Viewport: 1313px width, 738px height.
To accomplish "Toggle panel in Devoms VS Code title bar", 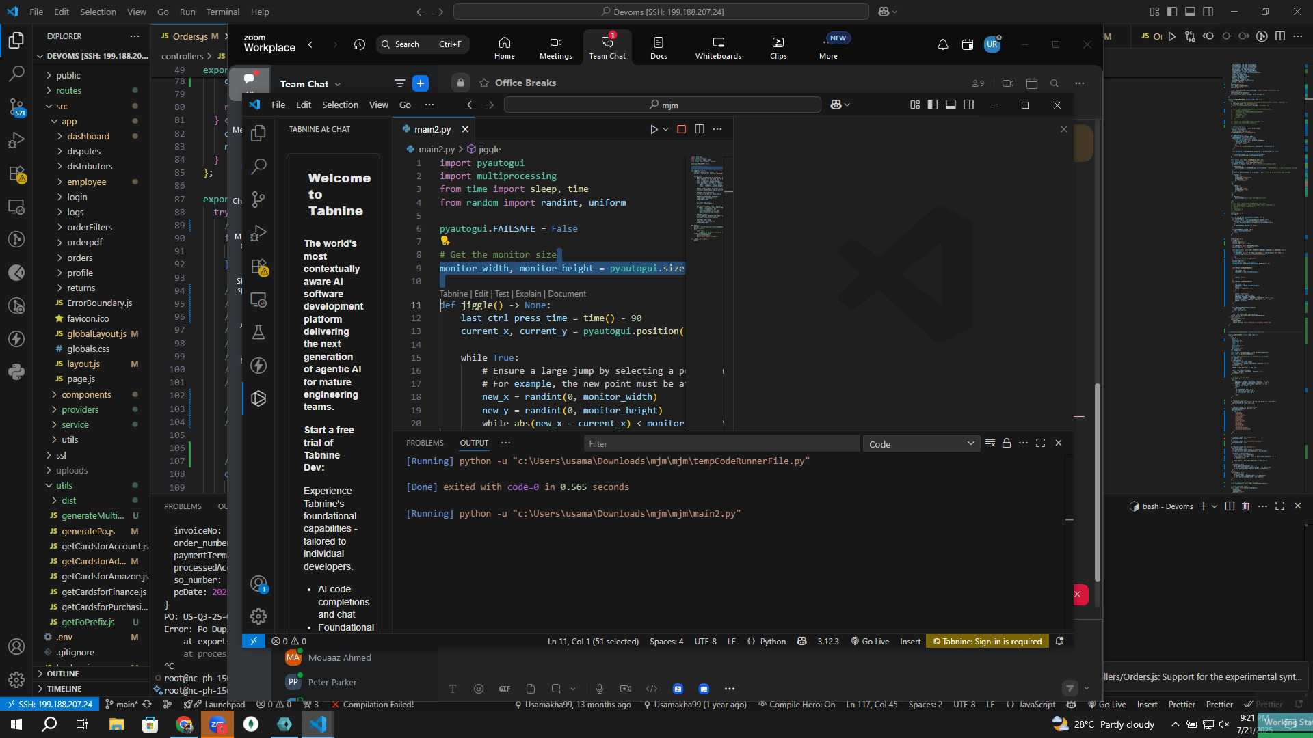I will tap(1190, 12).
